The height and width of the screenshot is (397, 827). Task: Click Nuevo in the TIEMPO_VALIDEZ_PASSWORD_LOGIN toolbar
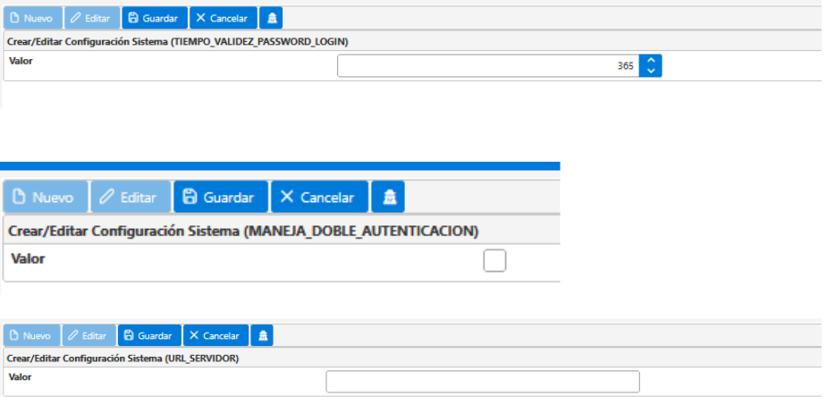click(33, 18)
